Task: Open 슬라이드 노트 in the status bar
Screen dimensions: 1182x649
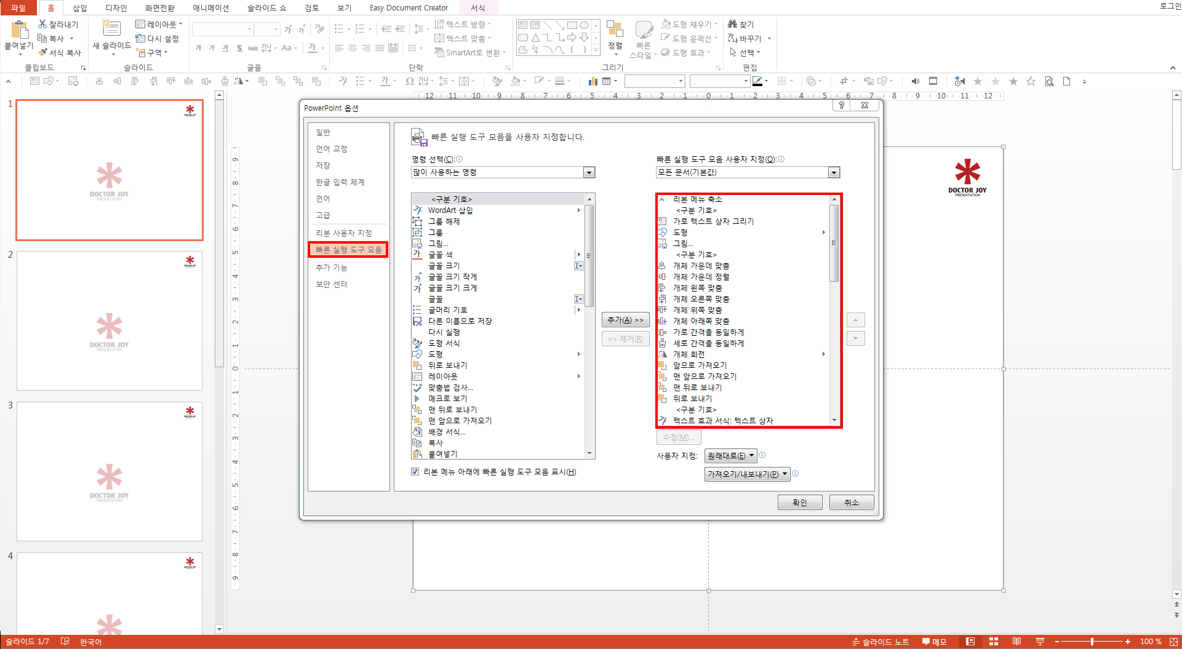Action: (881, 642)
